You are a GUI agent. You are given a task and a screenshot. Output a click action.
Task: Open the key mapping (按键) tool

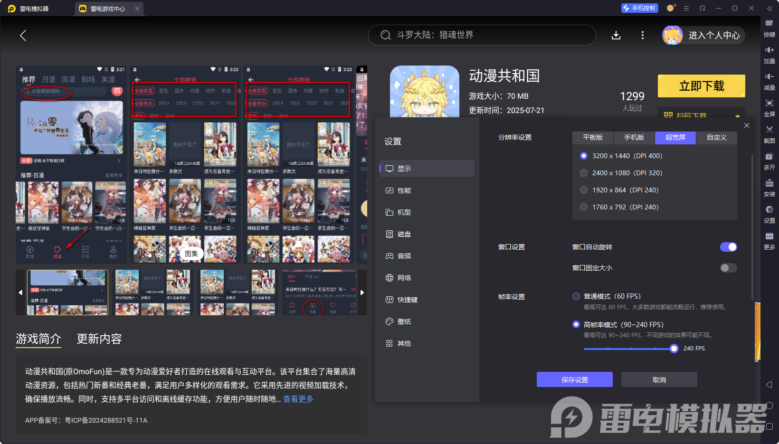click(769, 28)
